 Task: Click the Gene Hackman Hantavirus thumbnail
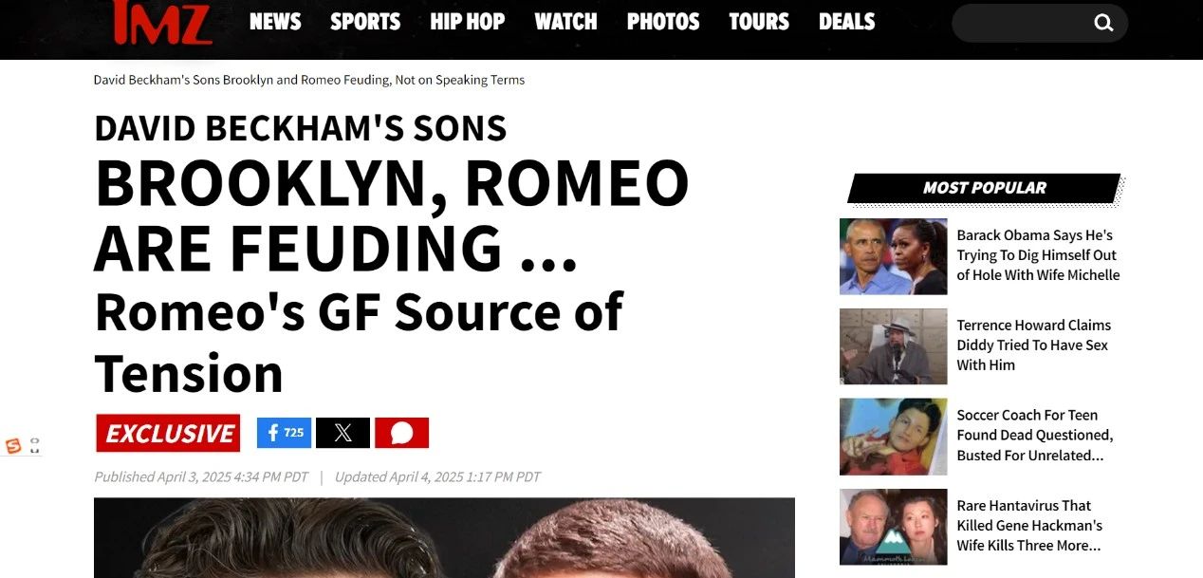893,527
